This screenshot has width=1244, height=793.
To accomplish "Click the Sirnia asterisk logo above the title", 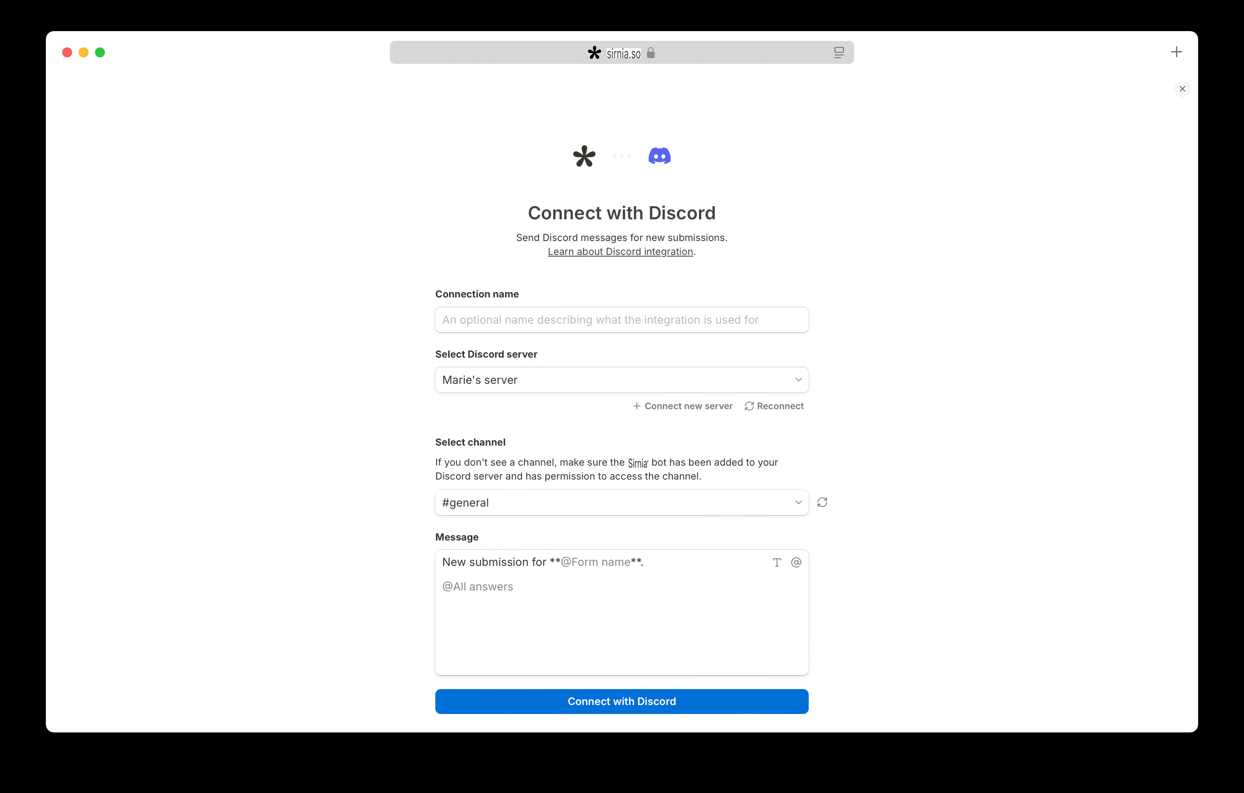I will click(x=584, y=156).
